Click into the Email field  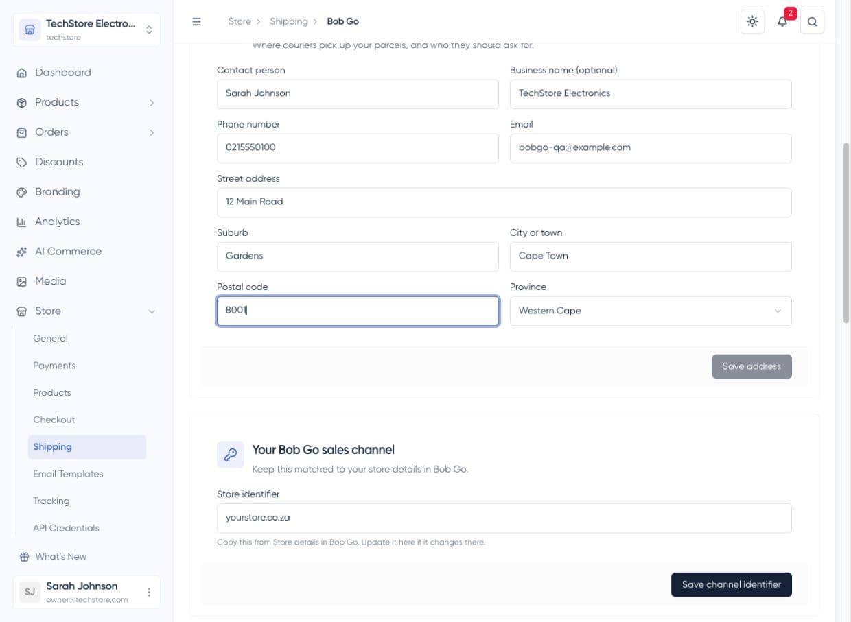click(651, 147)
